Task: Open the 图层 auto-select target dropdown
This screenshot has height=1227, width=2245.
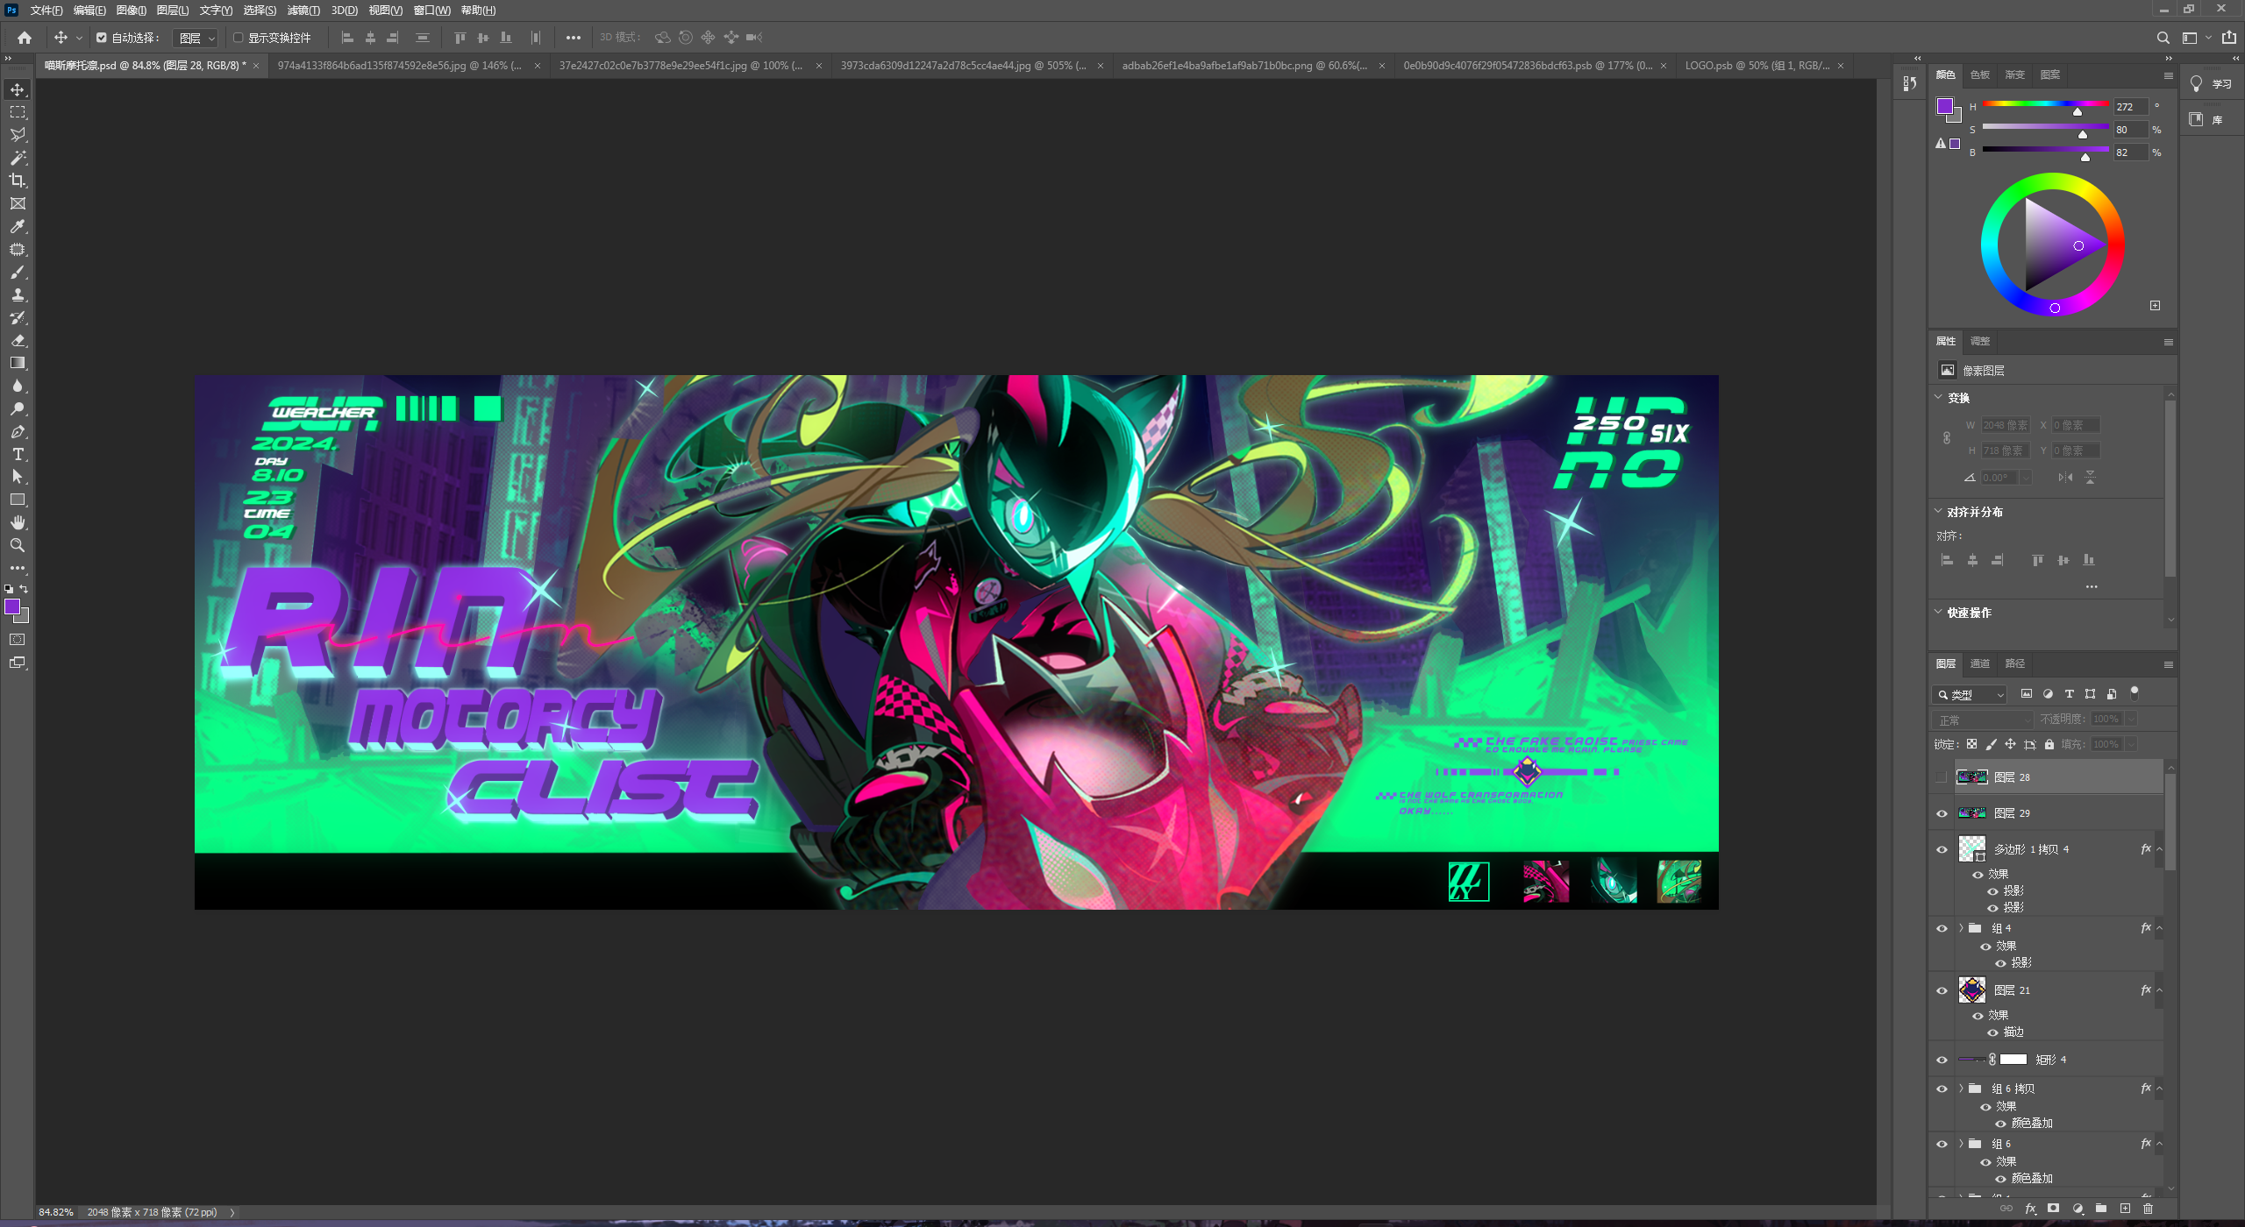Action: (195, 38)
